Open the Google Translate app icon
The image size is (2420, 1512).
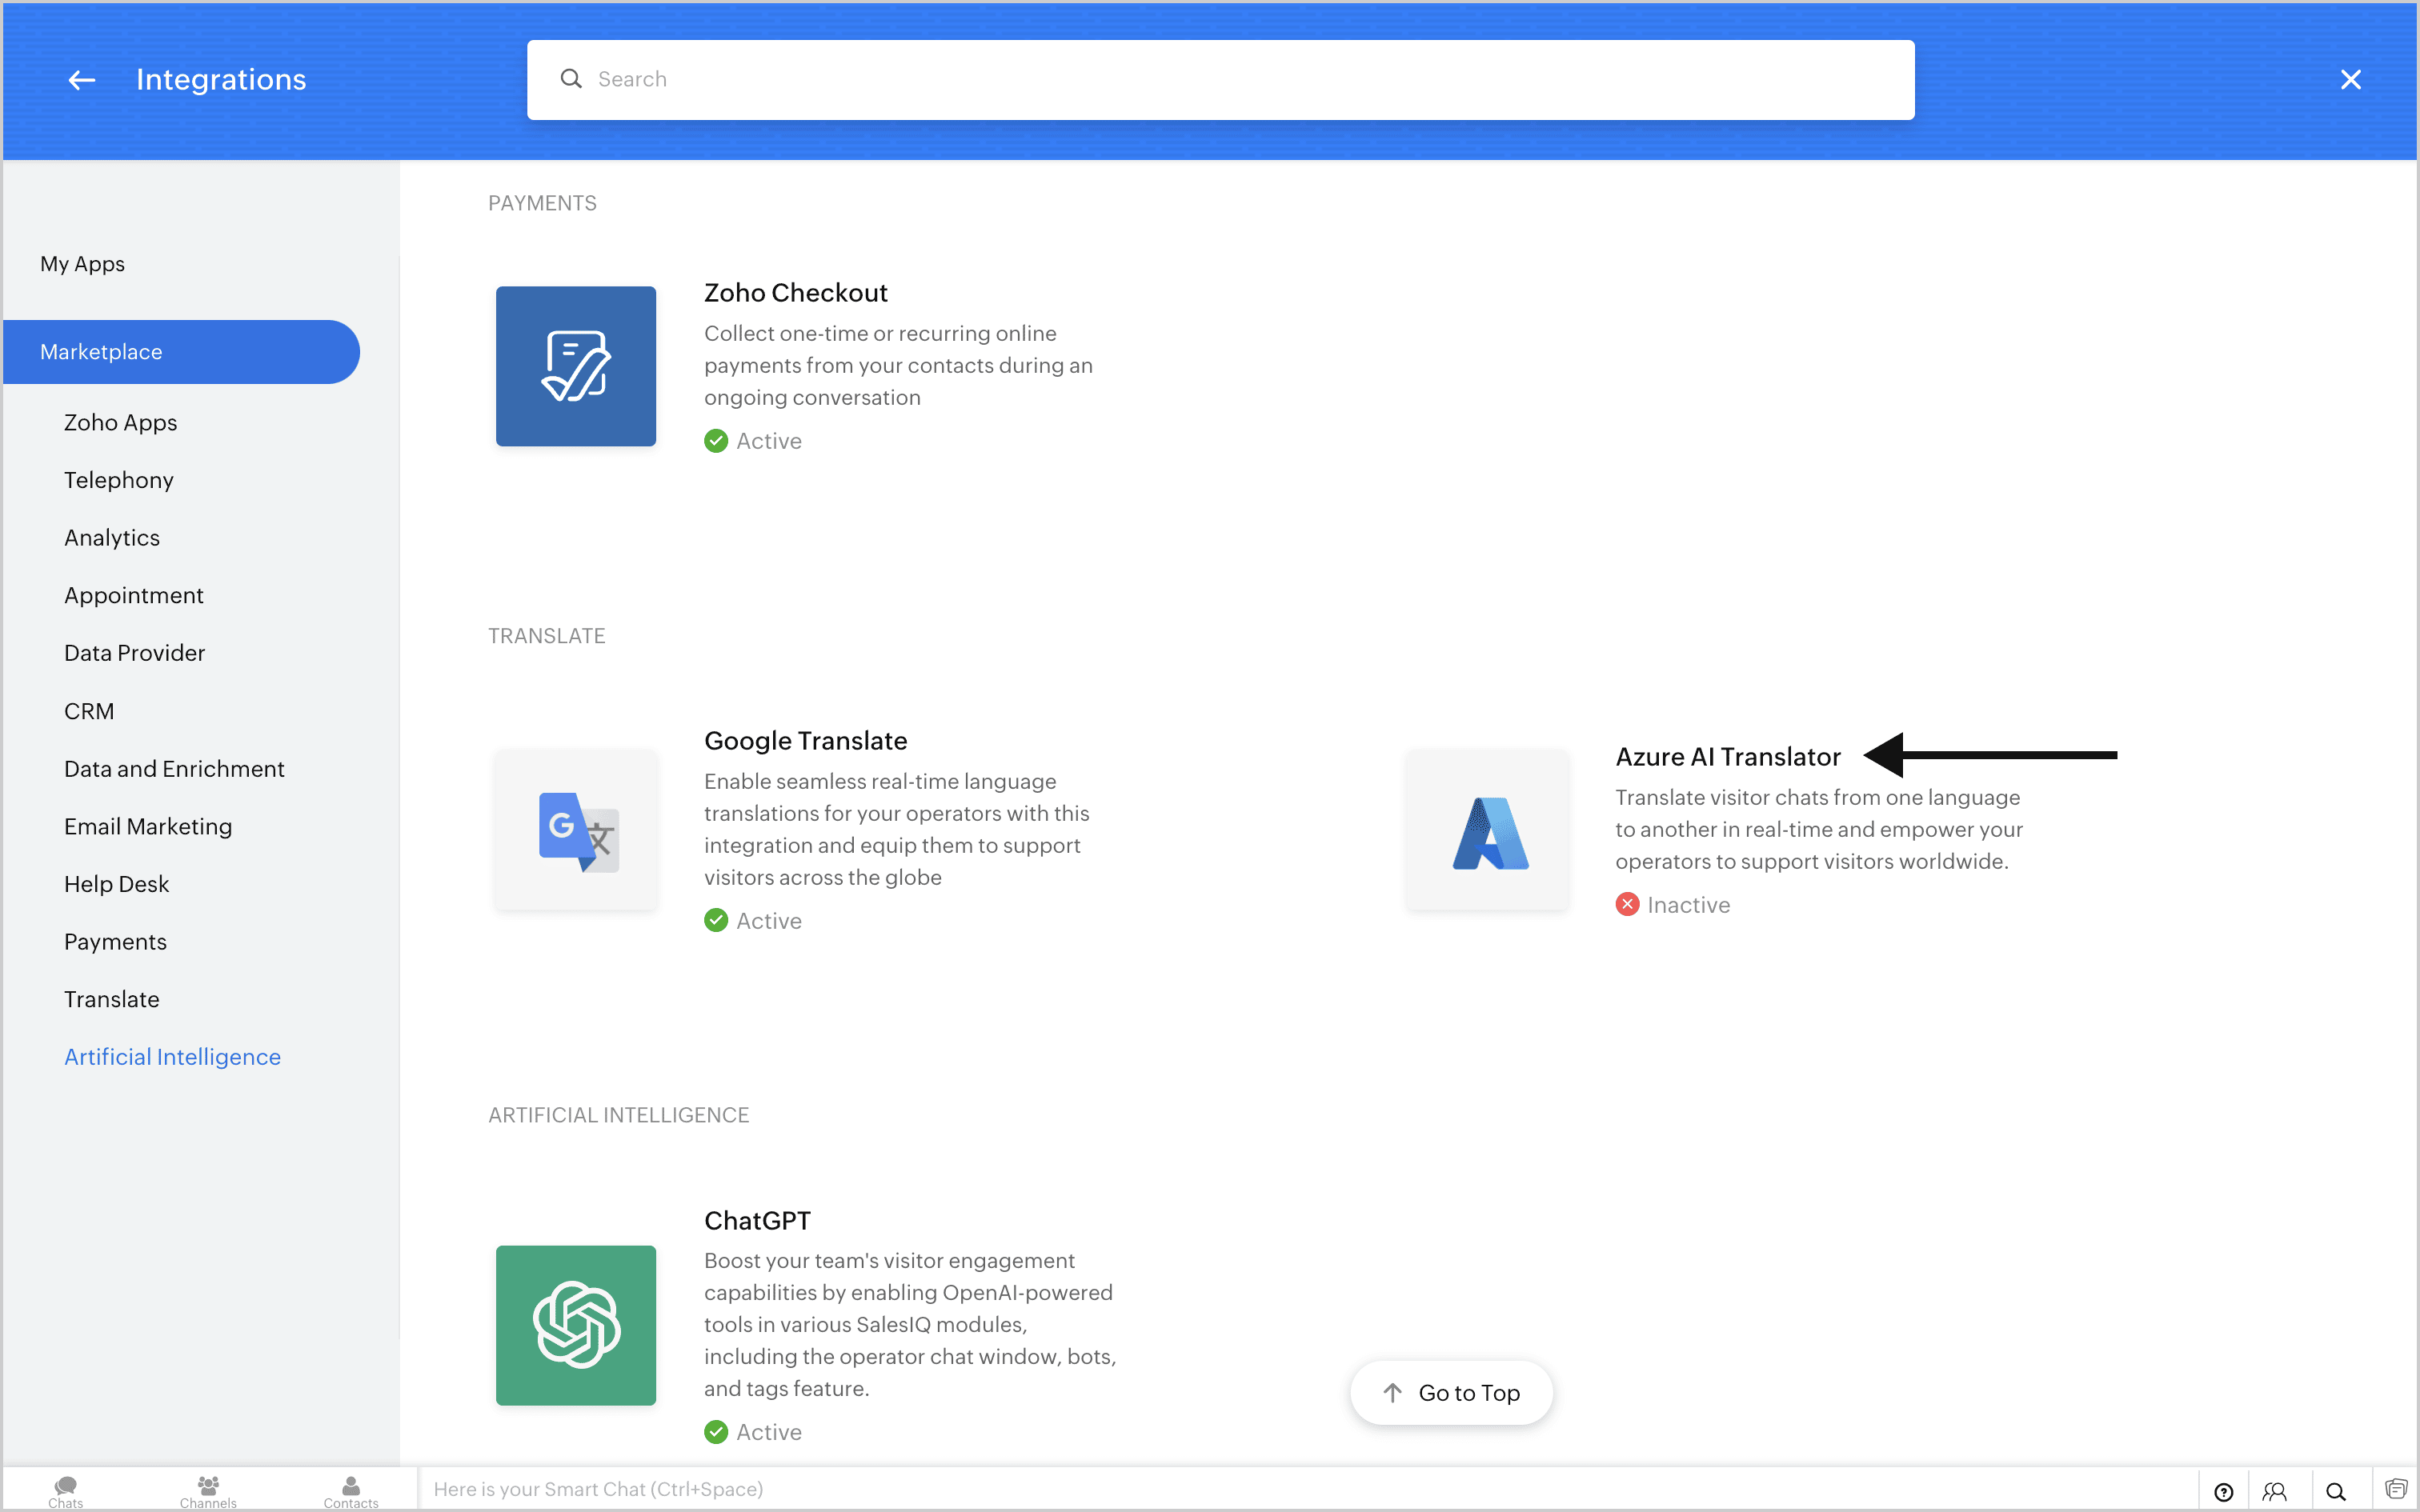(x=576, y=830)
